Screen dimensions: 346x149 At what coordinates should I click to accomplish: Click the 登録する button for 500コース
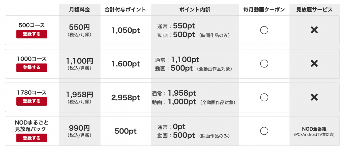pos(32,34)
